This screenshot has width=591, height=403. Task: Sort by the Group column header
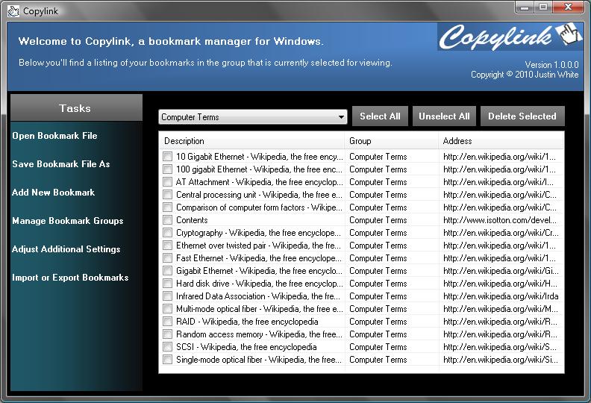[391, 140]
